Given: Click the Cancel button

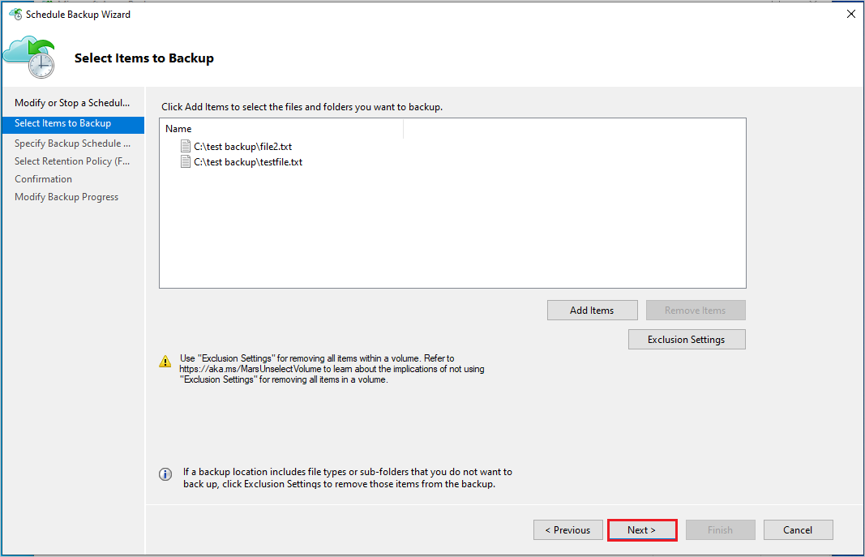Looking at the screenshot, I should point(798,529).
